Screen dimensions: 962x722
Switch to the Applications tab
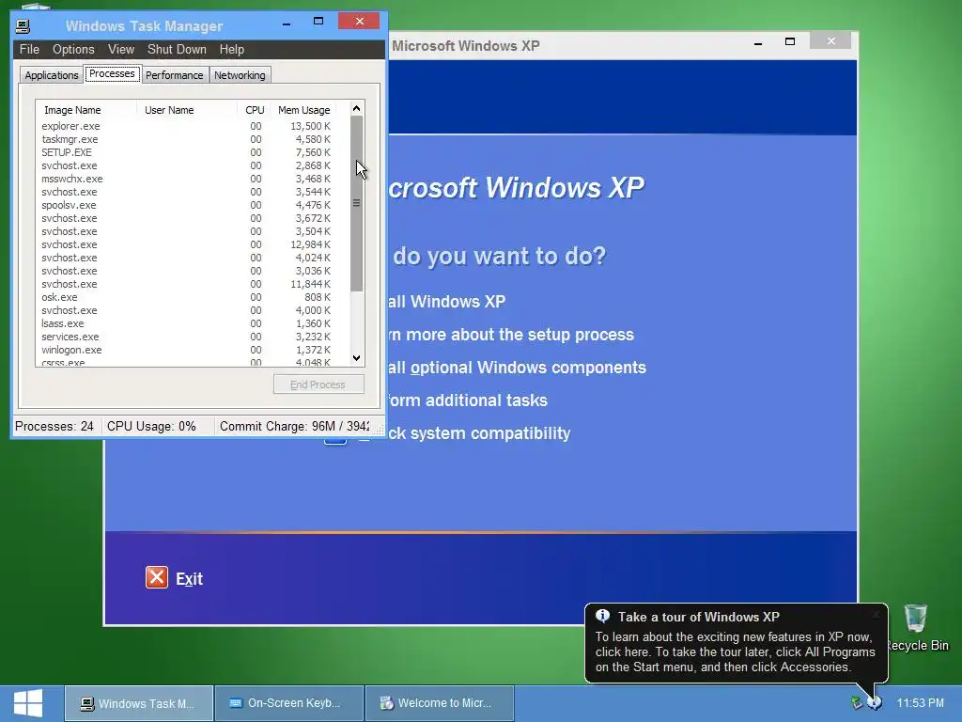click(52, 75)
